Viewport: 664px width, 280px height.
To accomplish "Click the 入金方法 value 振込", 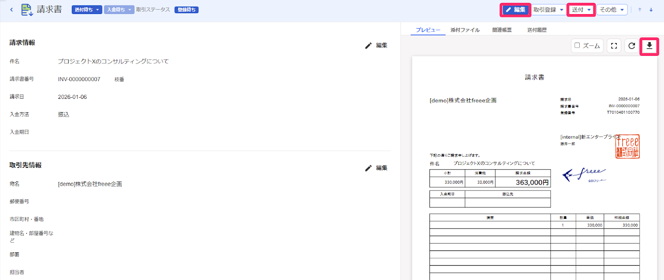I will (63, 115).
